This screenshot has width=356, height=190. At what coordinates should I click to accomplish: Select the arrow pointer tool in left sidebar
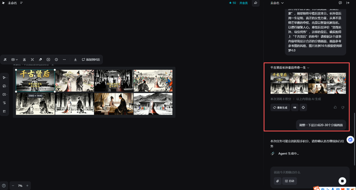point(4,77)
